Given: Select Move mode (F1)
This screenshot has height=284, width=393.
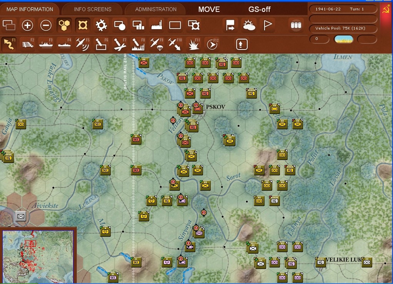Looking at the screenshot, I should pos(9,44).
